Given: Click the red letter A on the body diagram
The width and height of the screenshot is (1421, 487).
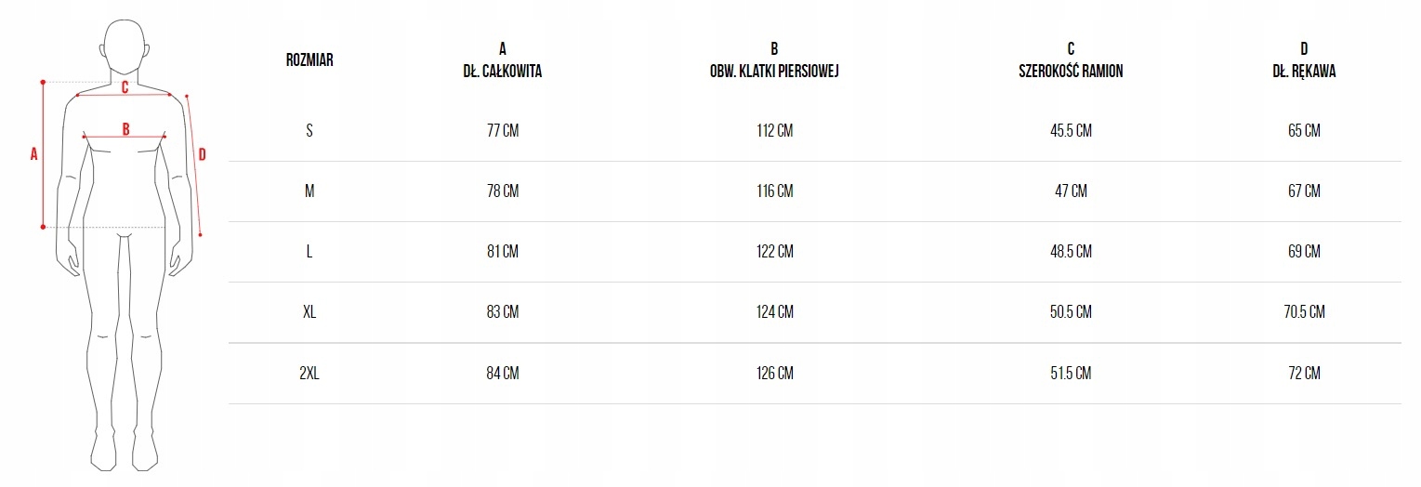Looking at the screenshot, I should tap(33, 154).
